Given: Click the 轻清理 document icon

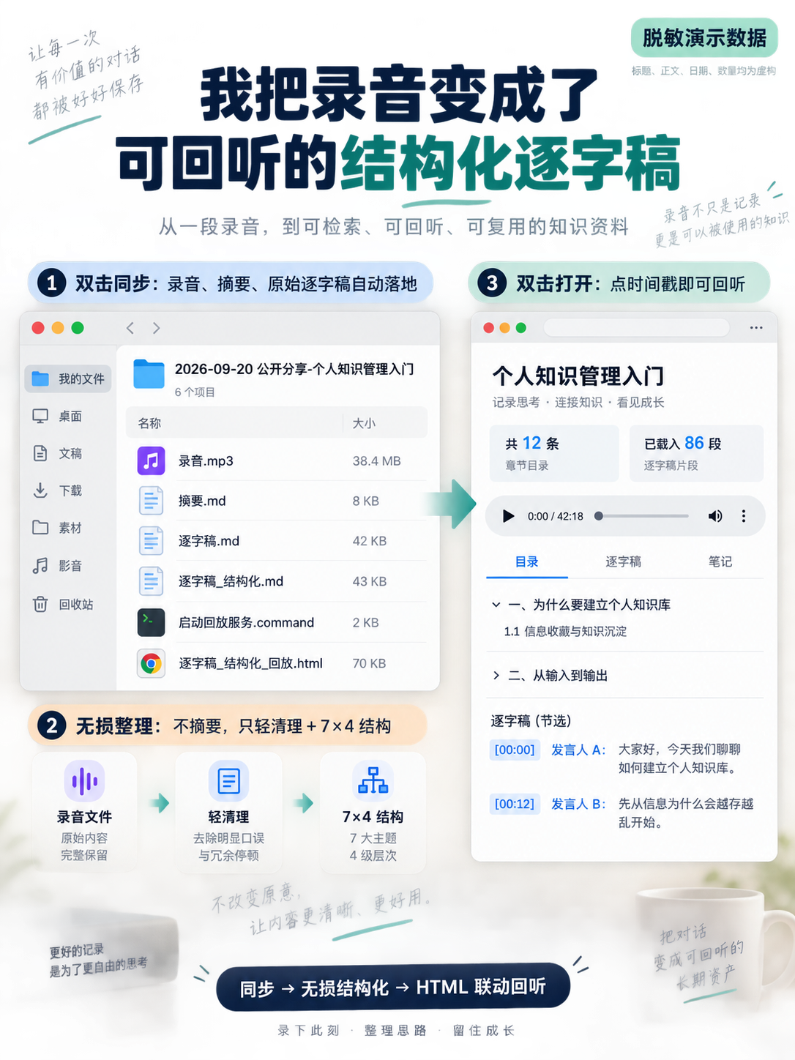Looking at the screenshot, I should point(228,781).
